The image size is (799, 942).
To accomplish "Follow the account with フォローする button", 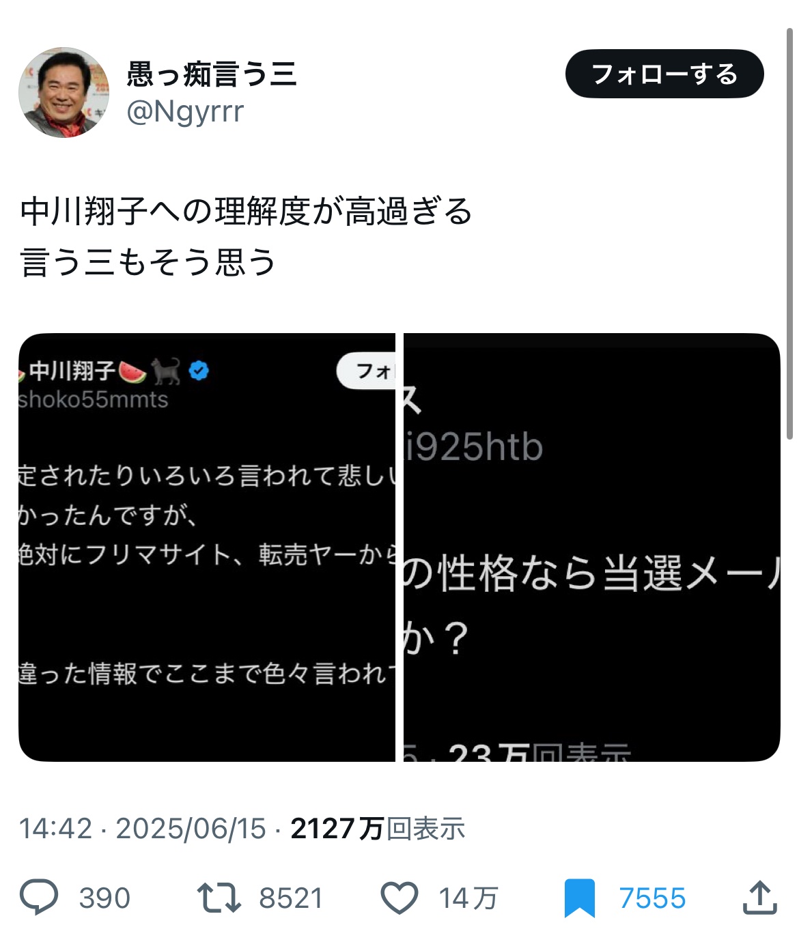I will (664, 74).
